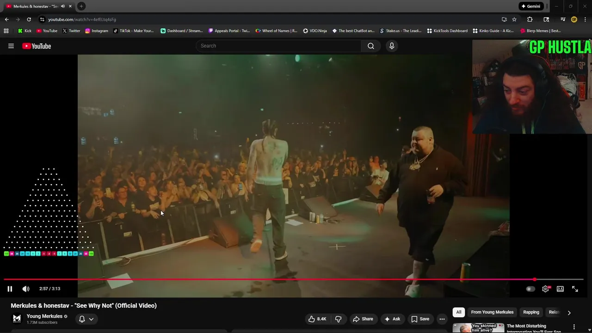Open the Kick bookmark
592x333 pixels.
(25, 31)
